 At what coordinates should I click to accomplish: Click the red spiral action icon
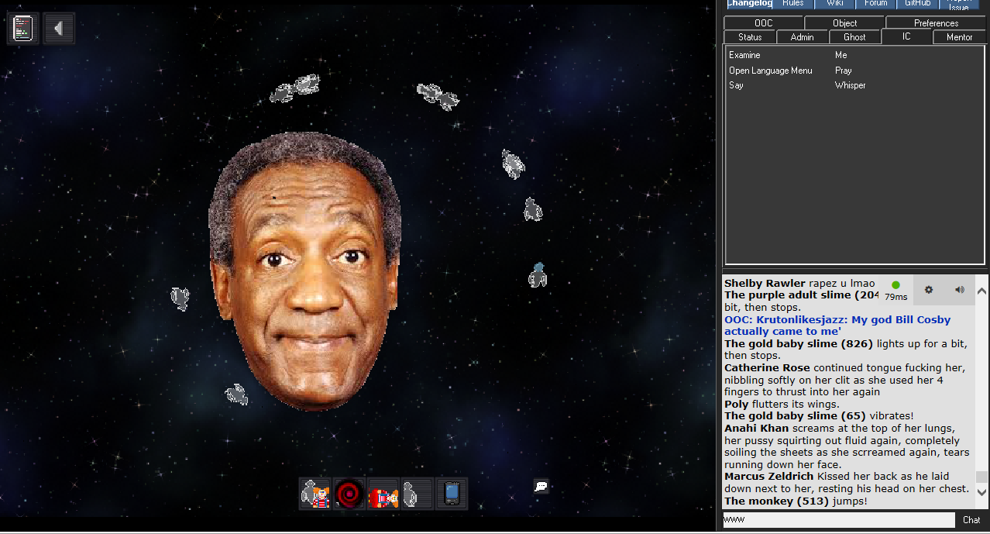[349, 494]
